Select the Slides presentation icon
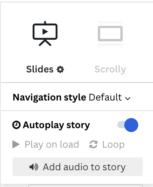The image size is (153, 187). (x=45, y=34)
